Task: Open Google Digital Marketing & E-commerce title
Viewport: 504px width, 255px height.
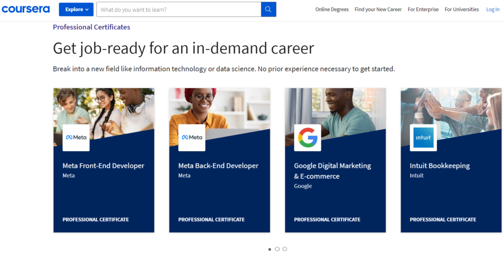Action: [332, 171]
